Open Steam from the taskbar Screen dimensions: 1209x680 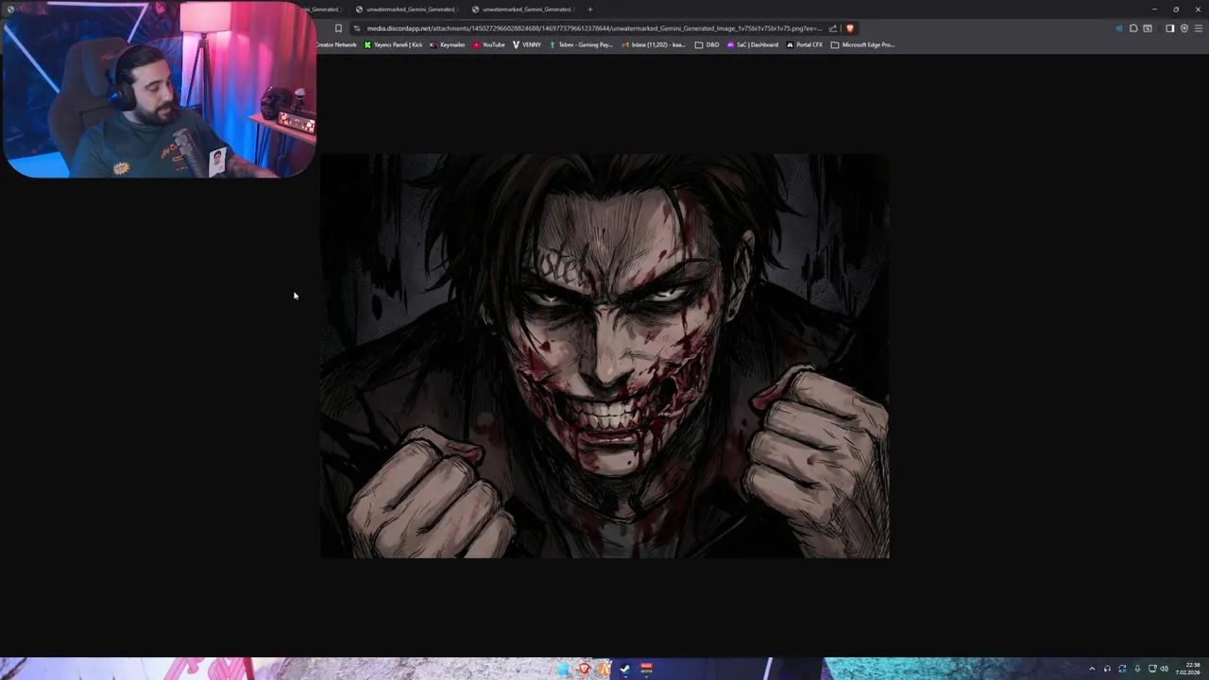625,669
